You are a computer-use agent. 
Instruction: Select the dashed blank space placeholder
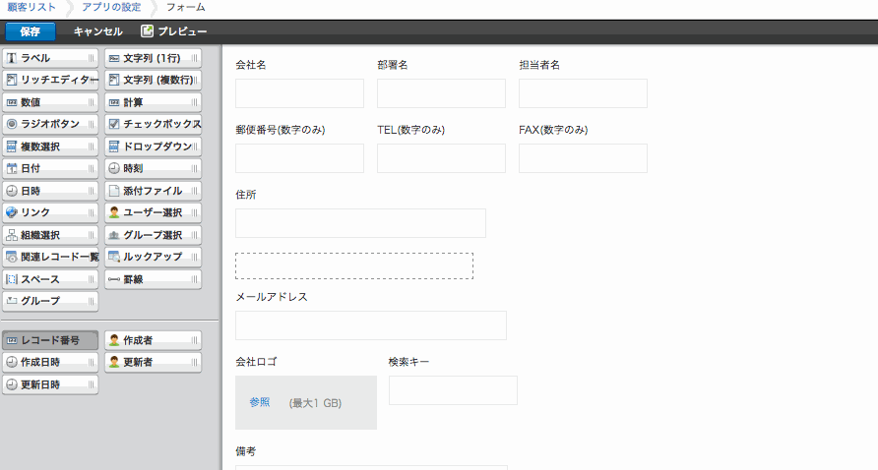tap(354, 265)
